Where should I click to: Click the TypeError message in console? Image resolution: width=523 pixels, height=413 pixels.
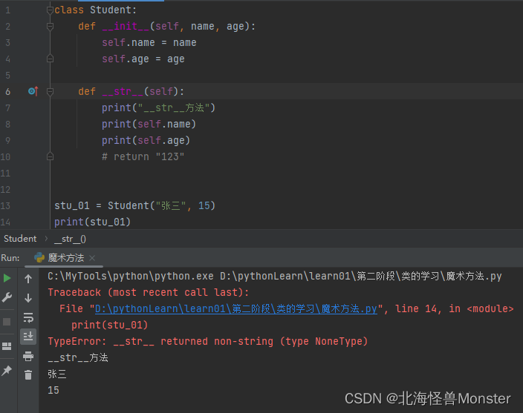pos(207,342)
